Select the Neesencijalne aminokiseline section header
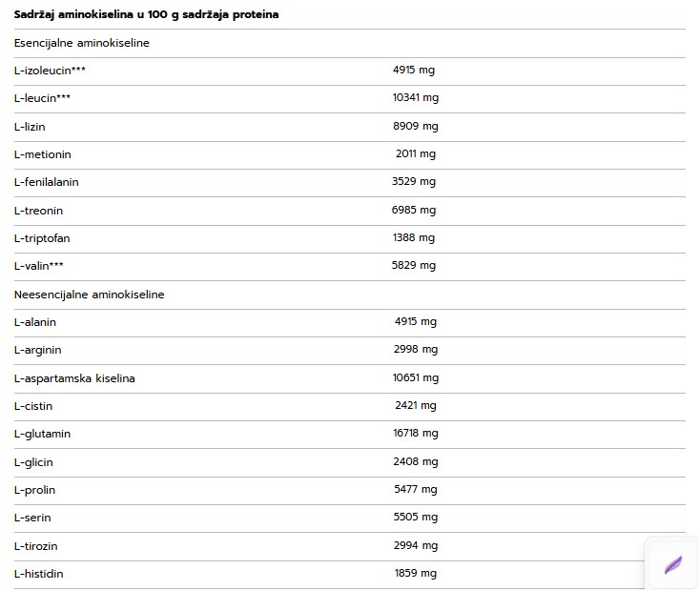 click(x=90, y=295)
